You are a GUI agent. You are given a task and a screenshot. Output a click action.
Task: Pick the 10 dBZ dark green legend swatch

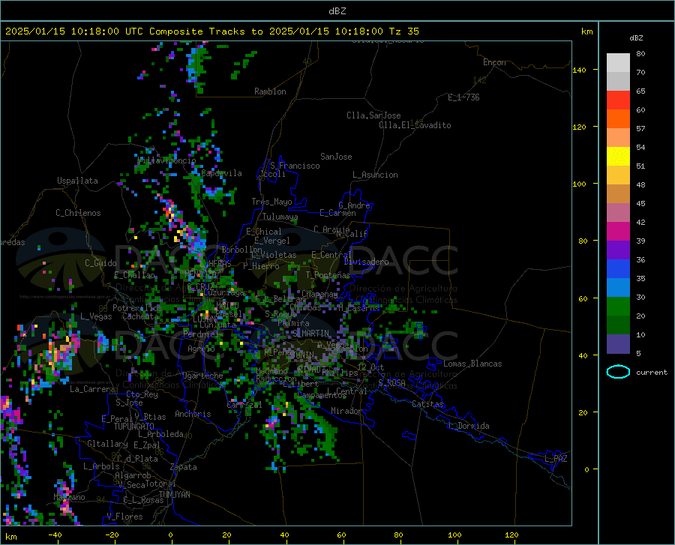618,325
